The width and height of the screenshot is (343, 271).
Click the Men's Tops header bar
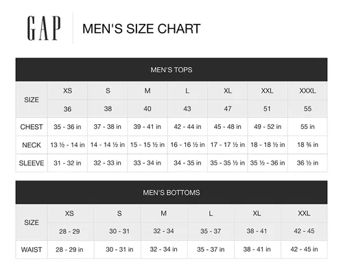(171, 70)
